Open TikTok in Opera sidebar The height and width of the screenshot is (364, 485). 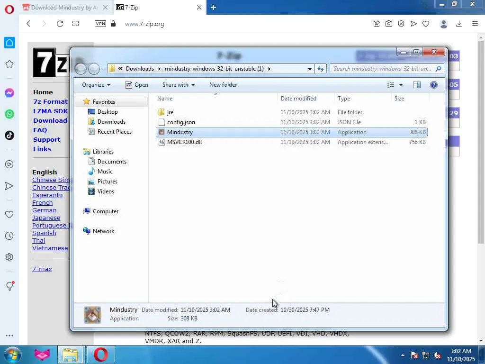9,135
